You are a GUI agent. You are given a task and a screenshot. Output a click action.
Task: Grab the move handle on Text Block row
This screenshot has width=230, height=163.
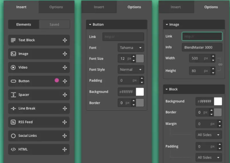(x=65, y=40)
